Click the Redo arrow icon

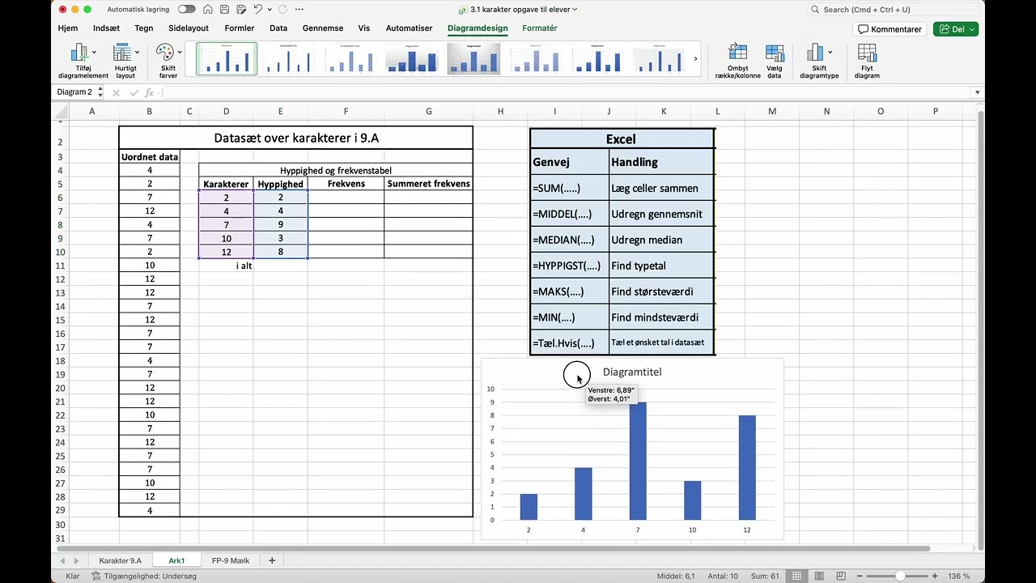pos(281,10)
